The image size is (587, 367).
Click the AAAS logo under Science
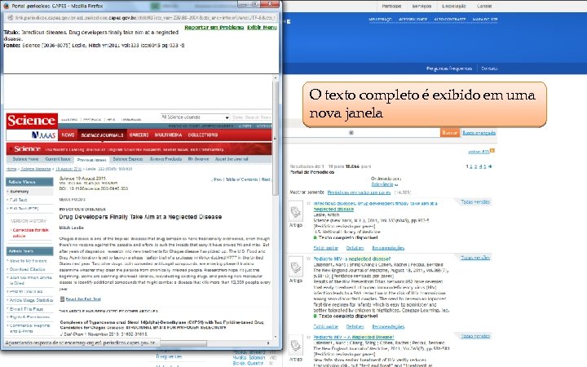pos(44,135)
